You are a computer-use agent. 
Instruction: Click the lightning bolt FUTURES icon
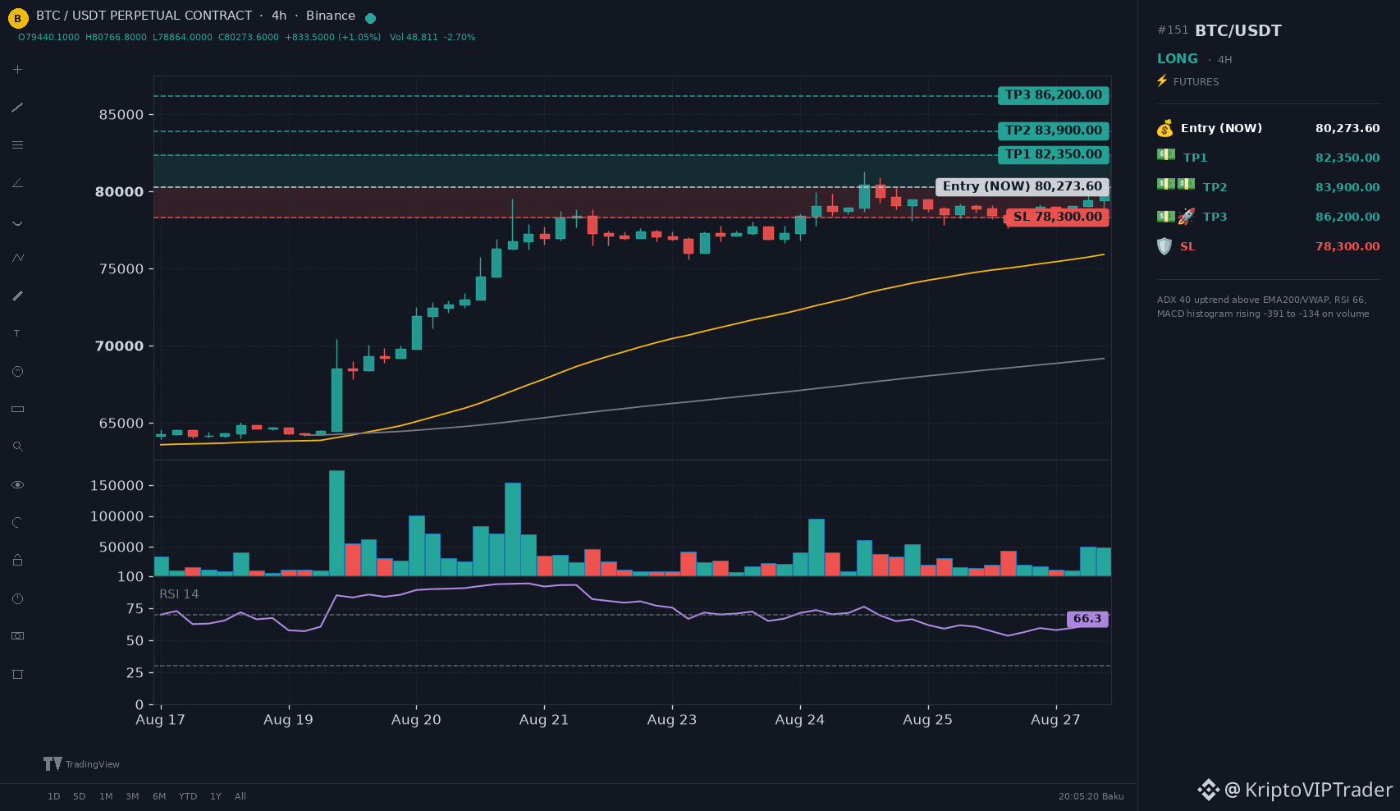(x=1162, y=80)
